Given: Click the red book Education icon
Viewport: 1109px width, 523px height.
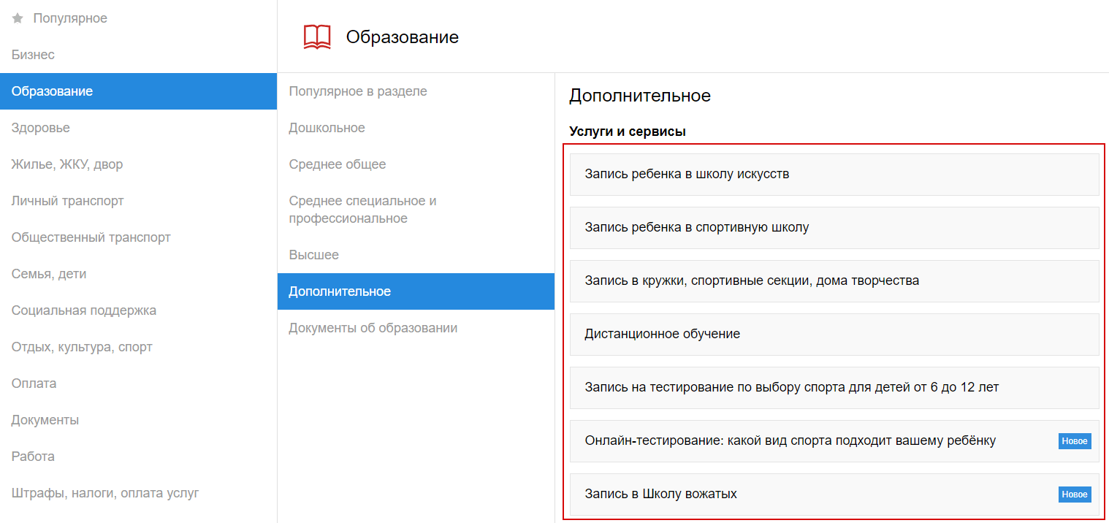Looking at the screenshot, I should tap(317, 37).
